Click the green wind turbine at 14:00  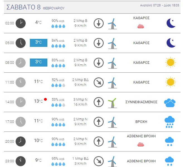click(112, 103)
